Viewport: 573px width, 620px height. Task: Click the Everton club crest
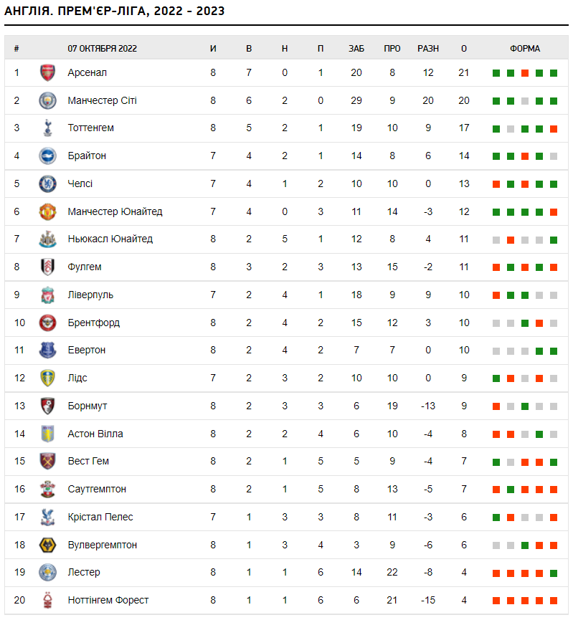tap(47, 350)
